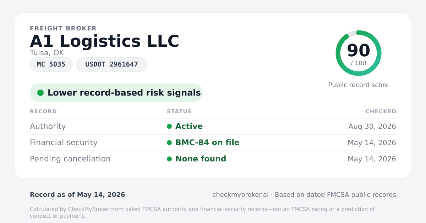Select the USDOT 2961647 badge
This screenshot has height=223, width=426.
coord(111,64)
